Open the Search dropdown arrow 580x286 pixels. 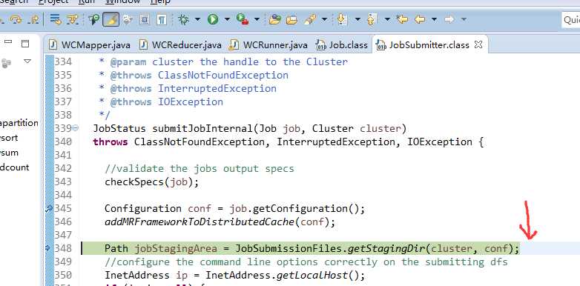(324, 19)
